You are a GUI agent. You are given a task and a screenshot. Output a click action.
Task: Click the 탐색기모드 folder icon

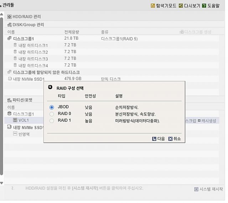click(153, 6)
